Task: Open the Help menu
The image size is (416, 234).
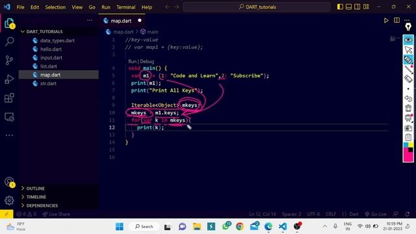Action: point(147,7)
